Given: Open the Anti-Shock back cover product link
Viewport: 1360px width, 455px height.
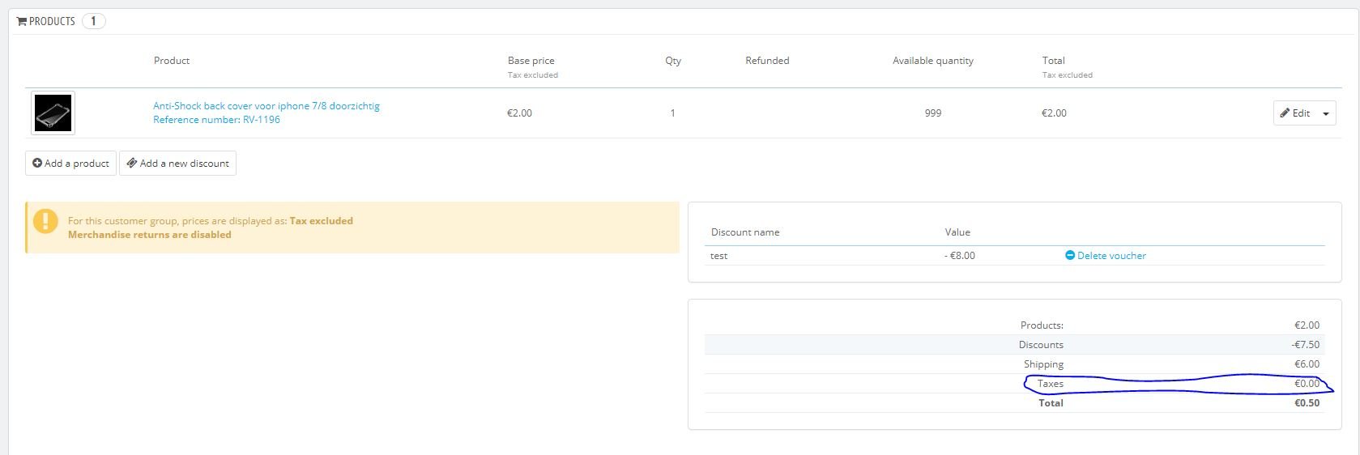Looking at the screenshot, I should pyautogui.click(x=266, y=106).
